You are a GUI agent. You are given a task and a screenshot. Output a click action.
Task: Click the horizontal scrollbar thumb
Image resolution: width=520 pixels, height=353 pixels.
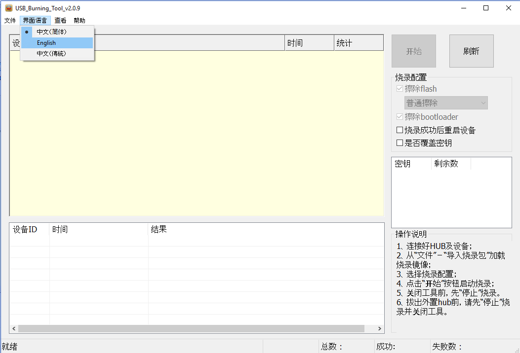tap(191, 328)
